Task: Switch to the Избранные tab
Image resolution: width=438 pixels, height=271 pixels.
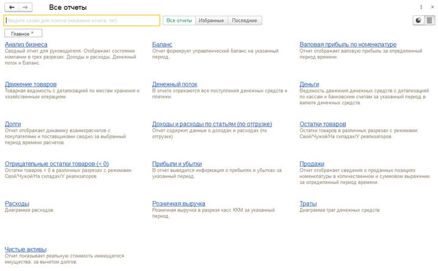Action: coord(212,21)
